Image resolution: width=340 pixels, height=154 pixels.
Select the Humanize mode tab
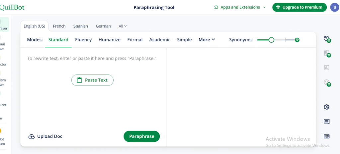(109, 40)
